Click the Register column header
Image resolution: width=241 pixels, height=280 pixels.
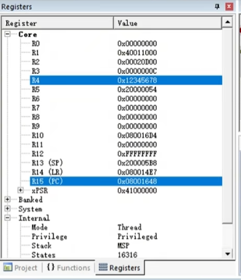[57, 23]
